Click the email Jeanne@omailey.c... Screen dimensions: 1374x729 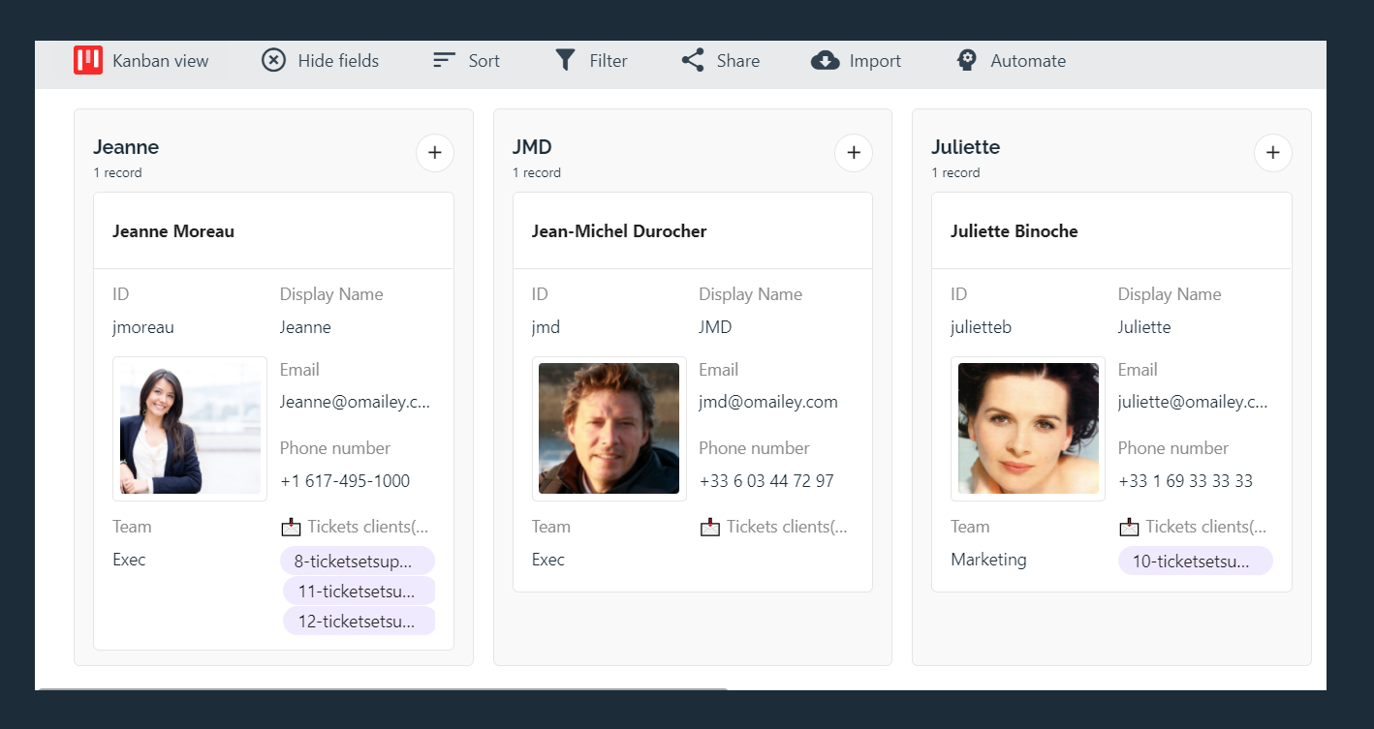point(355,402)
